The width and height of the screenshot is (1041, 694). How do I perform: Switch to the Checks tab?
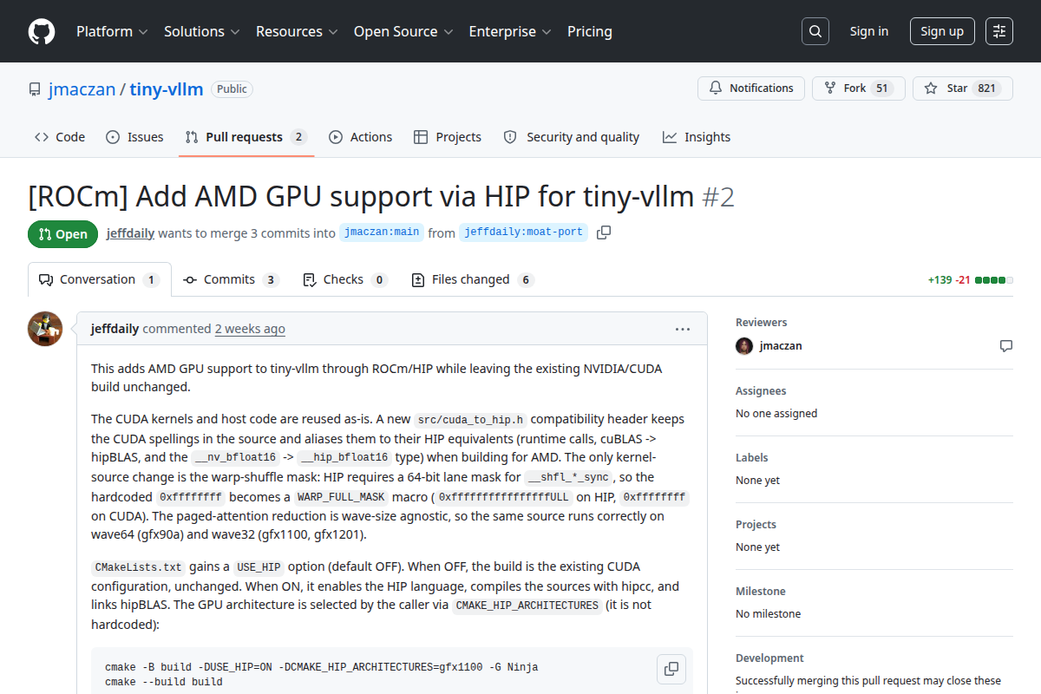tap(345, 279)
